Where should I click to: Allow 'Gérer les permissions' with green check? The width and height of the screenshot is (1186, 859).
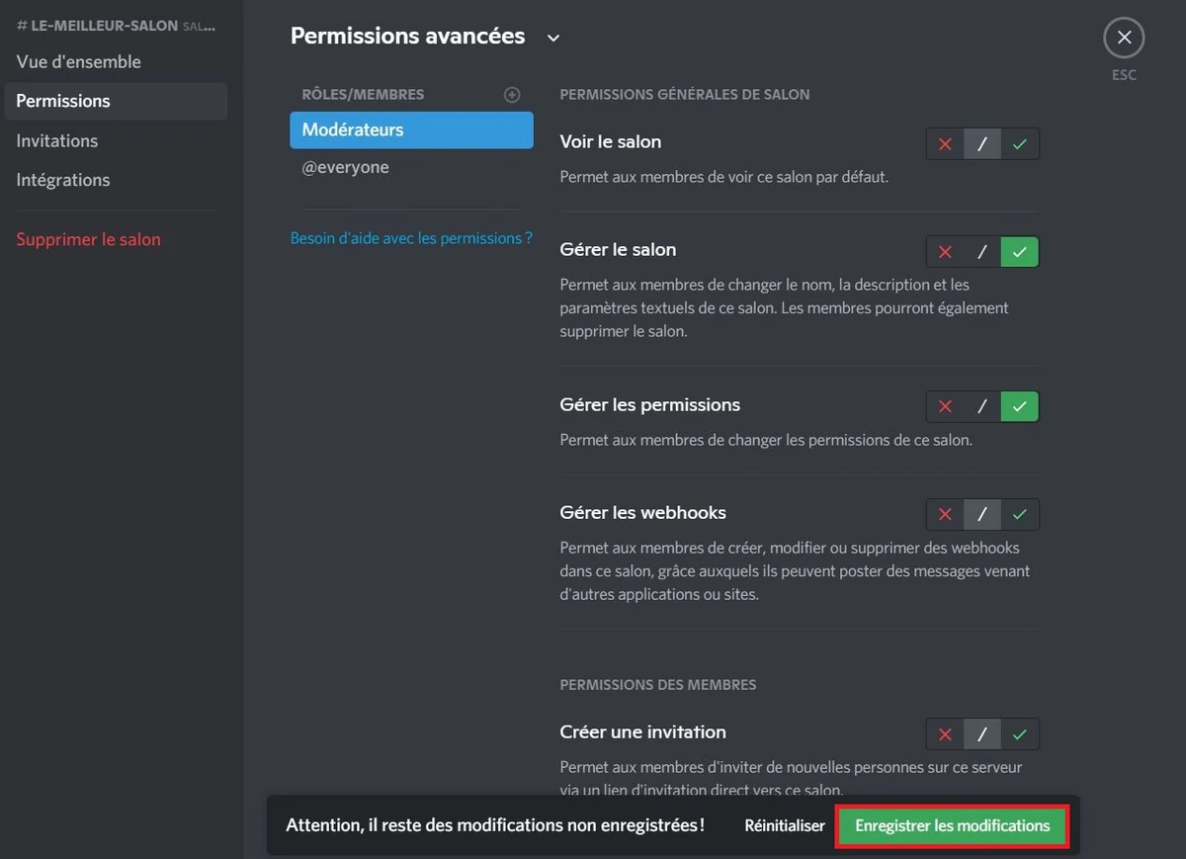click(x=1020, y=406)
